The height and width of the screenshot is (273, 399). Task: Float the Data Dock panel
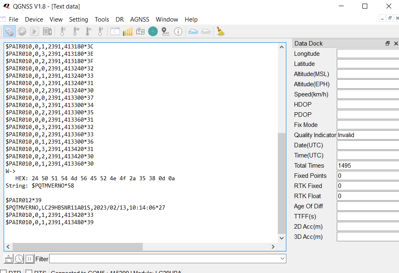388,44
